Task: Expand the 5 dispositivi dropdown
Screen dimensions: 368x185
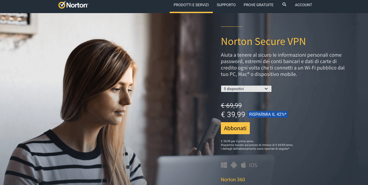Action: [246, 89]
